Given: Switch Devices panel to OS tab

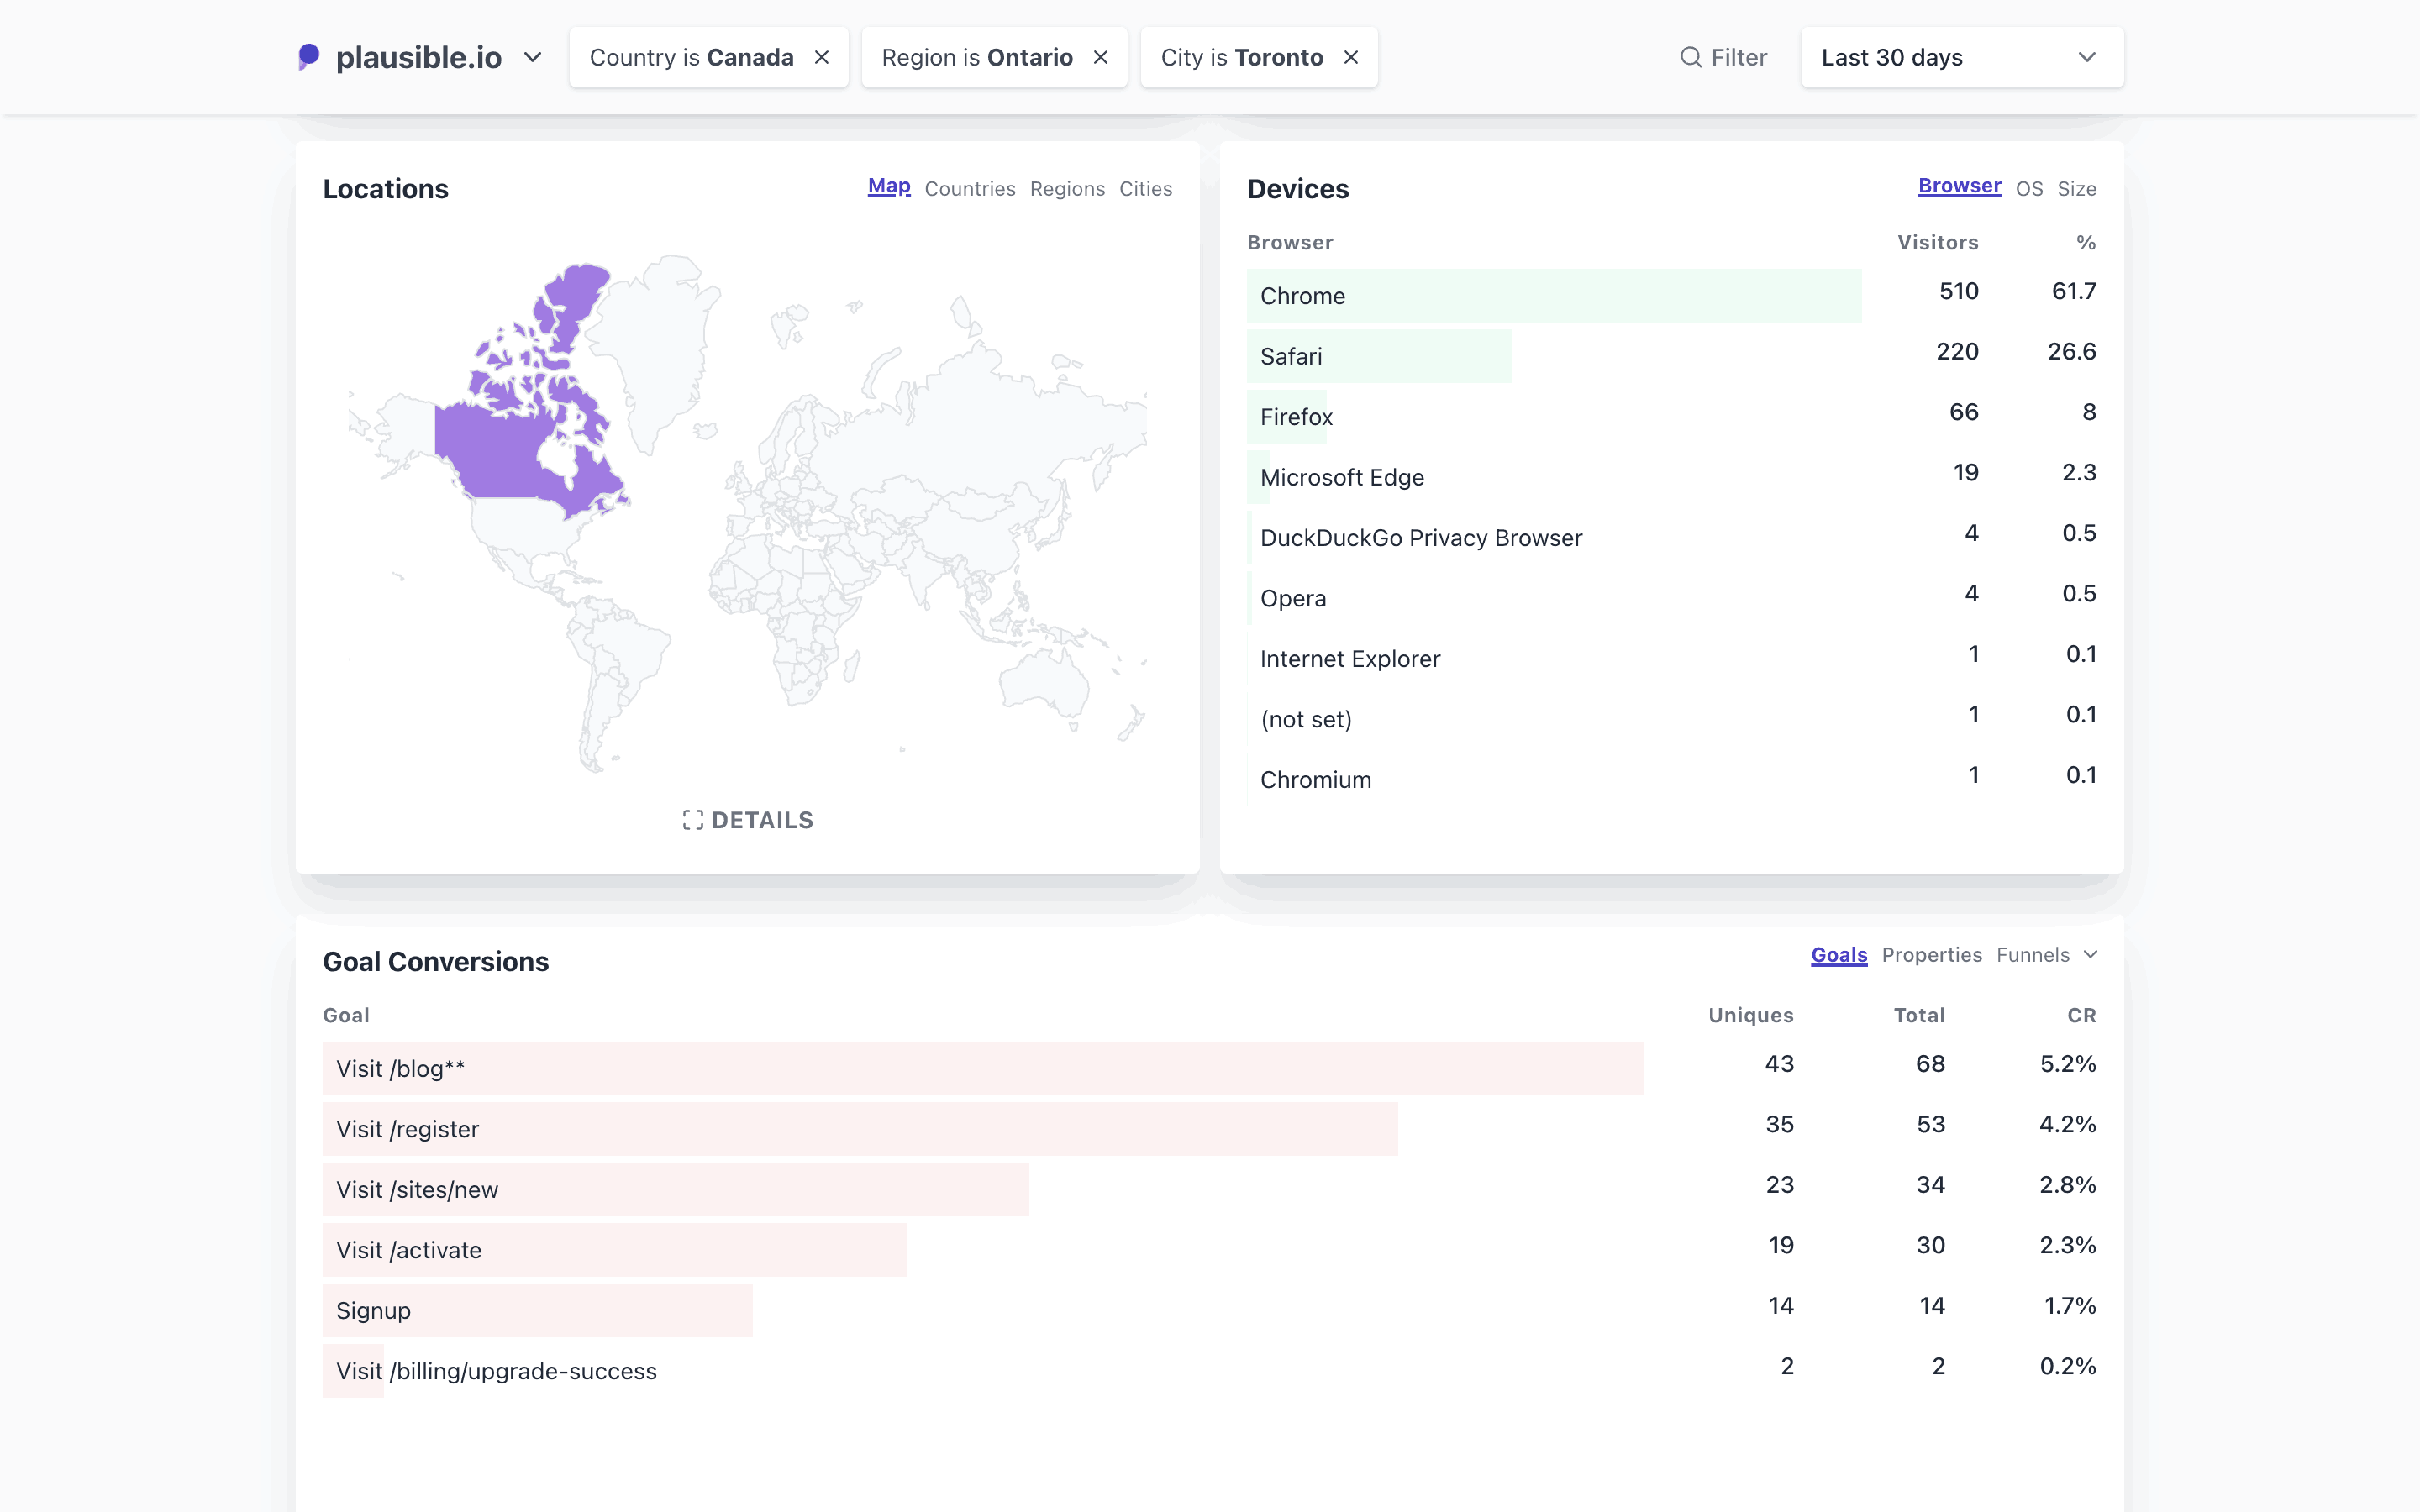Looking at the screenshot, I should (2029, 189).
